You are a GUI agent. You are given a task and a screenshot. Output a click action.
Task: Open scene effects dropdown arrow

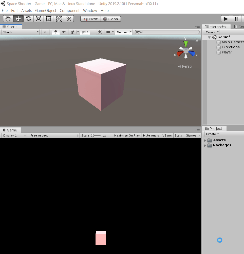click(78, 32)
